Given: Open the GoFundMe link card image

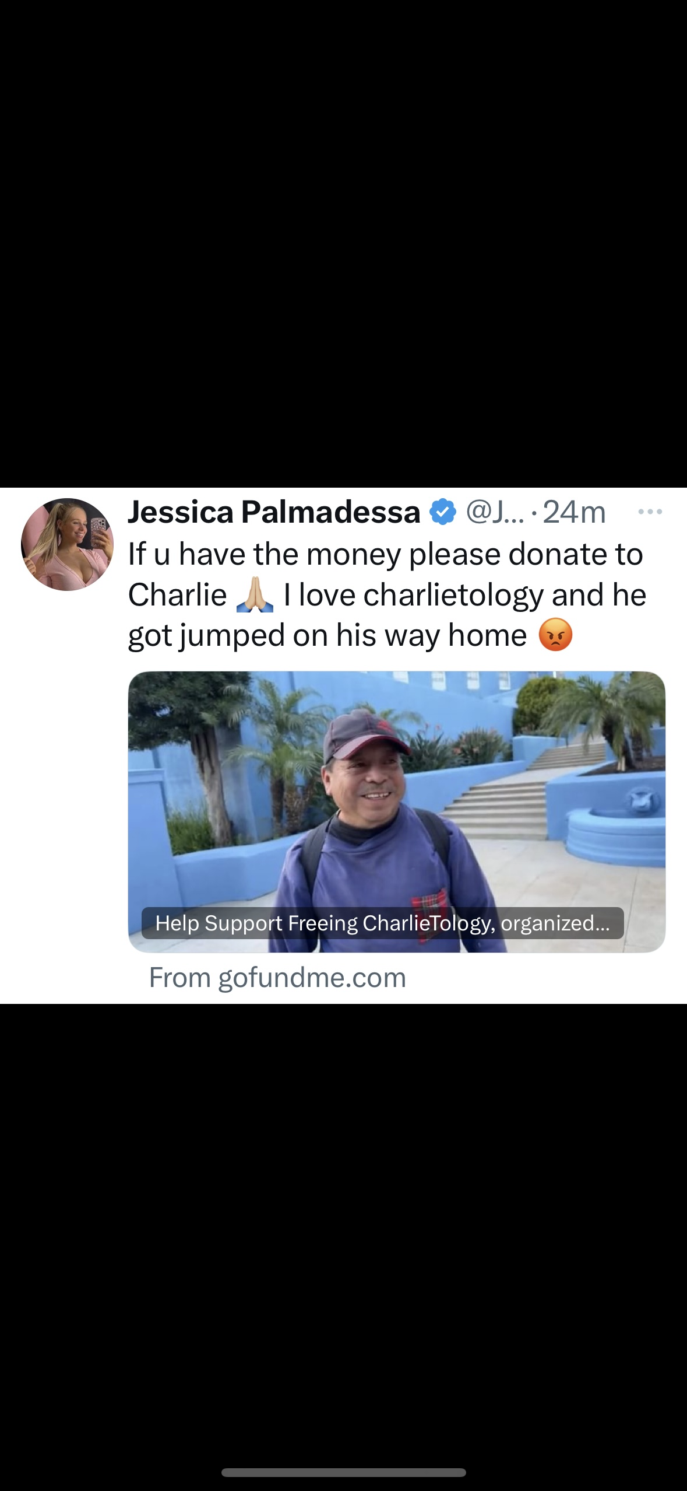Looking at the screenshot, I should [x=397, y=812].
